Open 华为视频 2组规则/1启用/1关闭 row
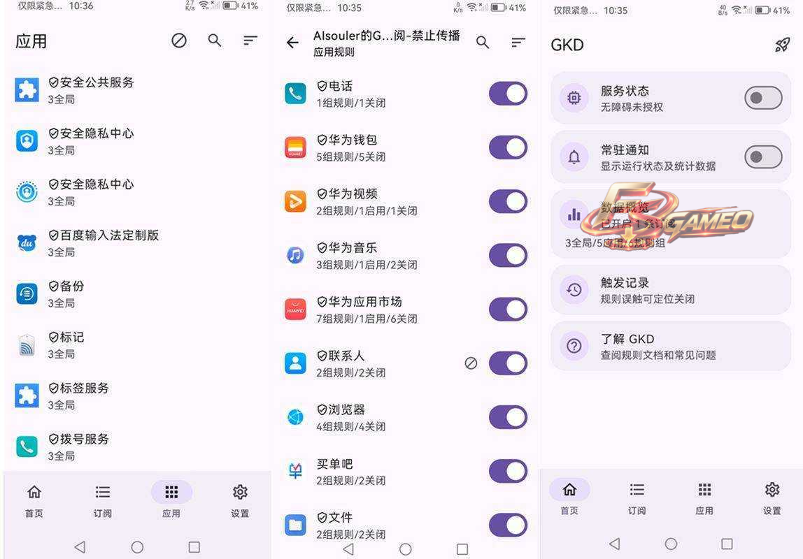This screenshot has height=559, width=803. click(x=406, y=201)
